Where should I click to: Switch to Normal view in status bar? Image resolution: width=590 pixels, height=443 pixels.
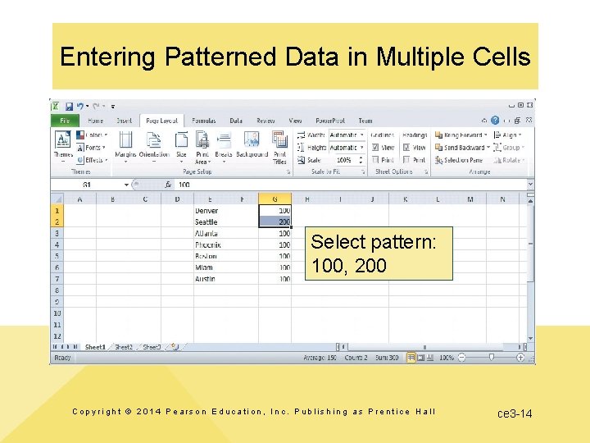[411, 358]
